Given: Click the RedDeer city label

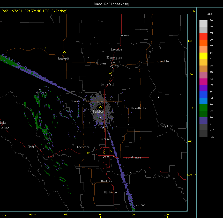Looking at the screenshot, I should [x=114, y=66].
